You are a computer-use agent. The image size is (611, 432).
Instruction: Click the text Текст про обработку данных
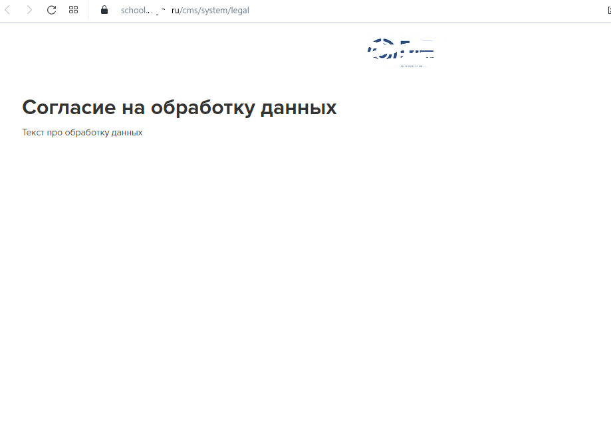82,132
